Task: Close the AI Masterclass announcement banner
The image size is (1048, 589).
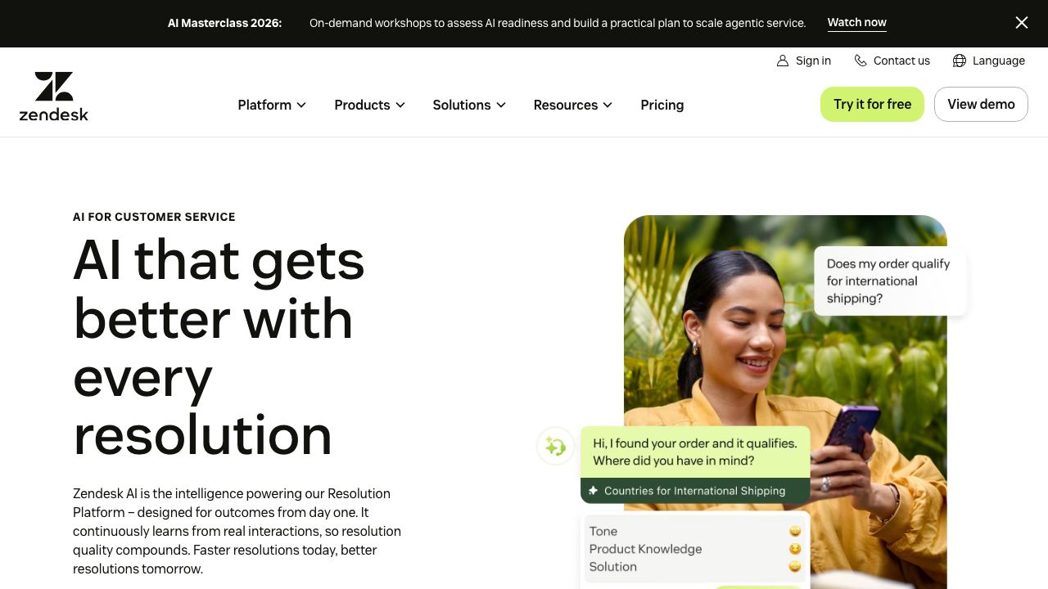Action: pyautogui.click(x=1022, y=23)
